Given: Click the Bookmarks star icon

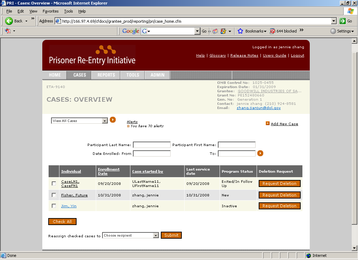Looking at the screenshot, I should (240, 31).
